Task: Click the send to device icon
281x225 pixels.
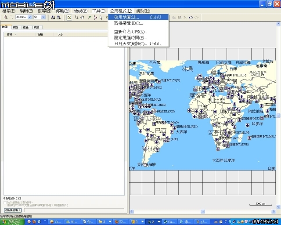Action: pos(53,18)
